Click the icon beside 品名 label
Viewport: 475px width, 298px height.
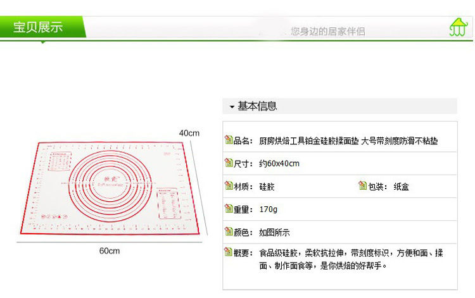point(229,140)
